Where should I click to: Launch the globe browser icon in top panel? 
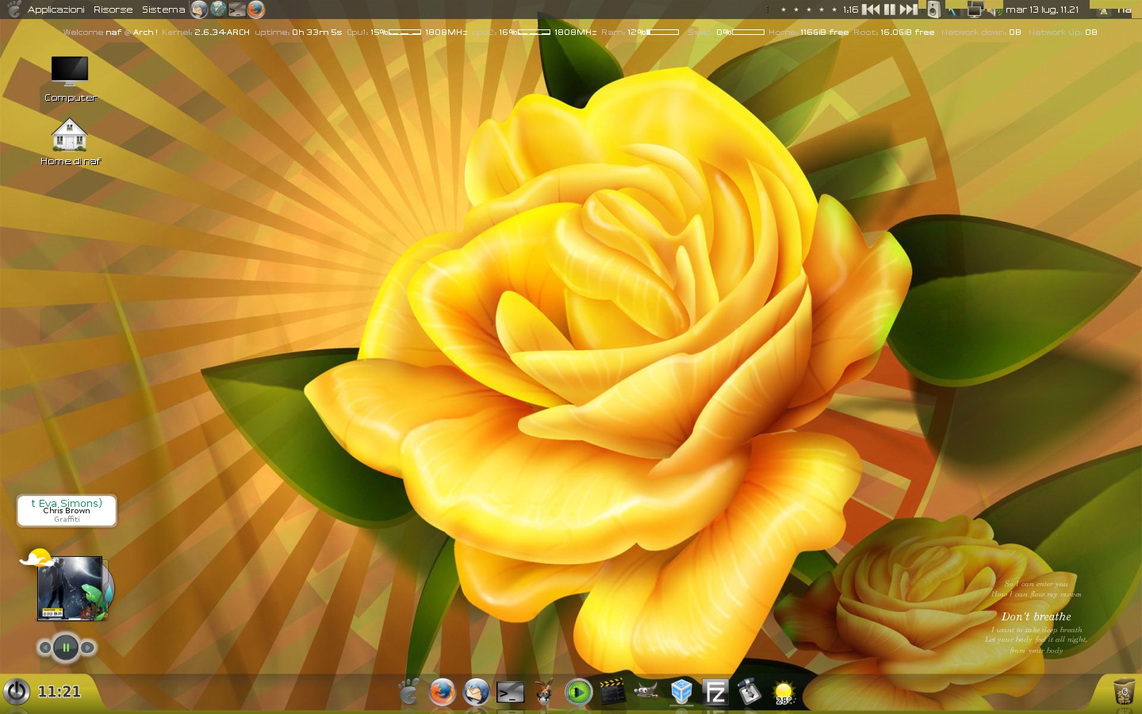click(x=218, y=10)
